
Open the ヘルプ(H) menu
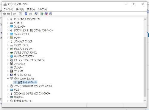(x=42, y=9)
